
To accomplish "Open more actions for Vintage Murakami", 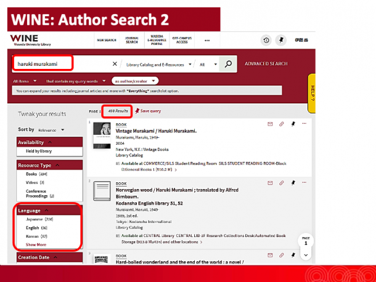I will point(304,124).
